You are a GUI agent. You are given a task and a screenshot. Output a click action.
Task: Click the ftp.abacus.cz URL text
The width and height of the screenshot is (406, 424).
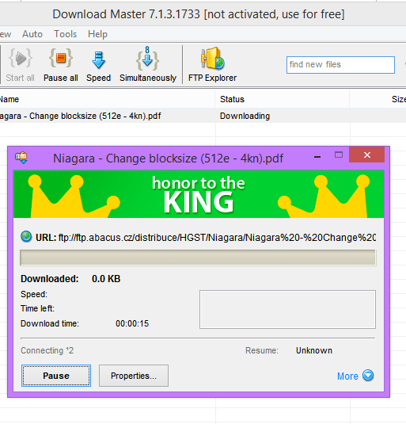[x=217, y=238]
